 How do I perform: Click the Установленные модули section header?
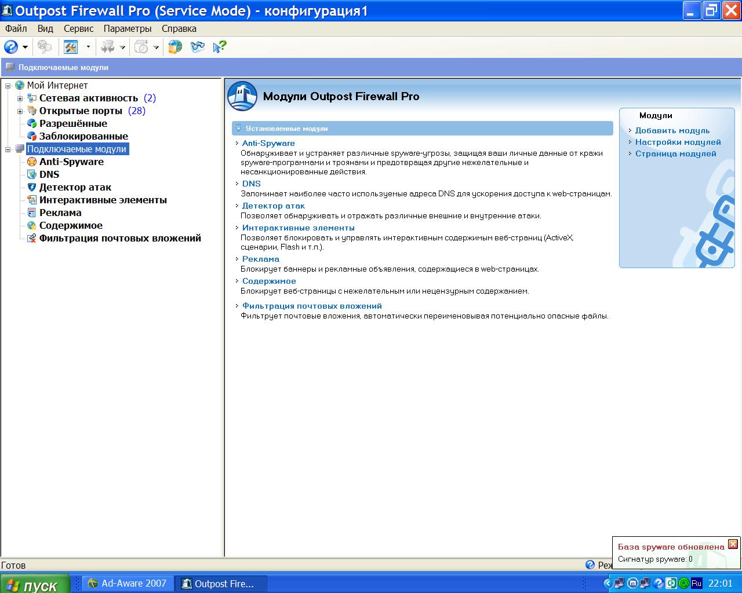423,129
